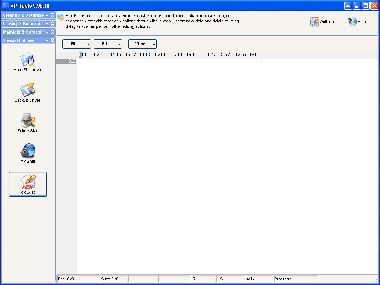Click the ASCII text column field
Screen dimensions: 380x285
pyautogui.click(x=231, y=61)
